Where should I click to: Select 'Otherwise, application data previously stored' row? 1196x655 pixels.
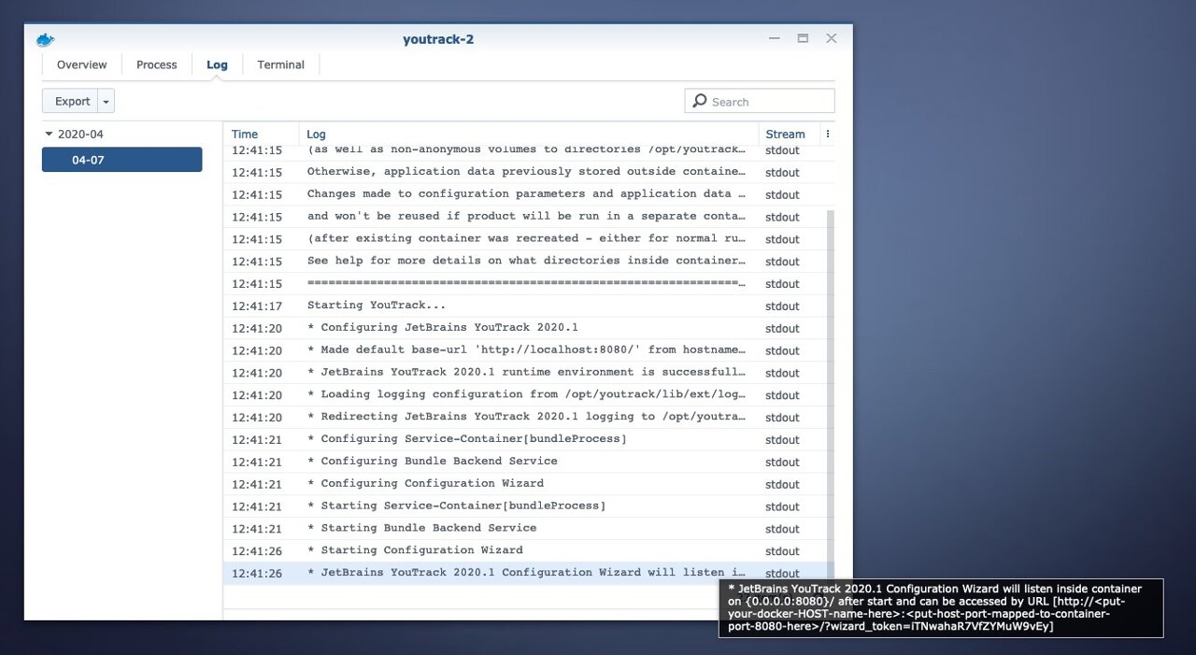click(525, 172)
